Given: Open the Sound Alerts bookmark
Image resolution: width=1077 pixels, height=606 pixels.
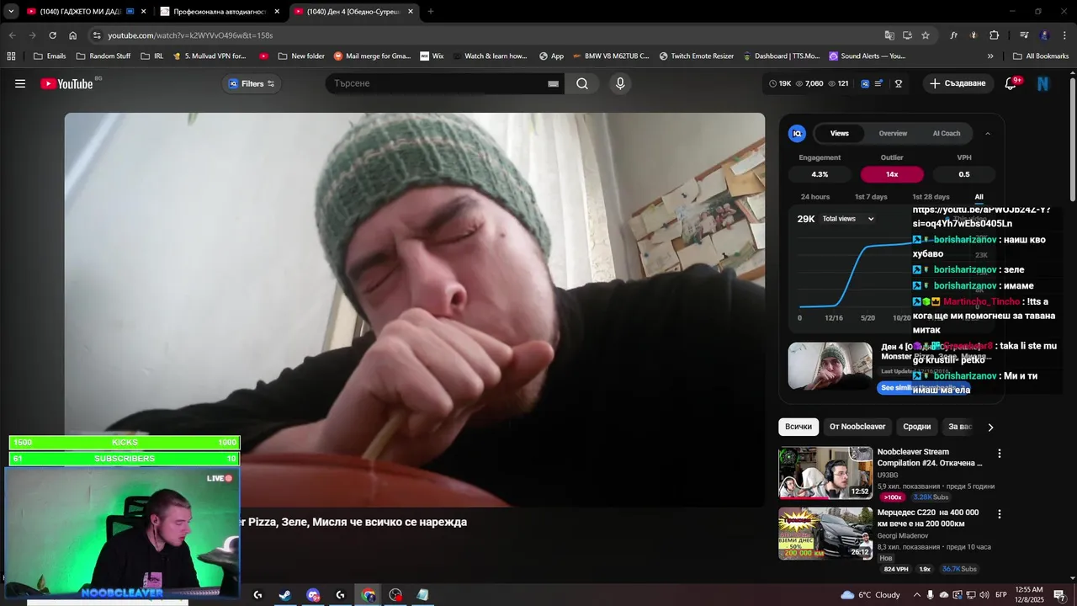Looking at the screenshot, I should (867, 56).
